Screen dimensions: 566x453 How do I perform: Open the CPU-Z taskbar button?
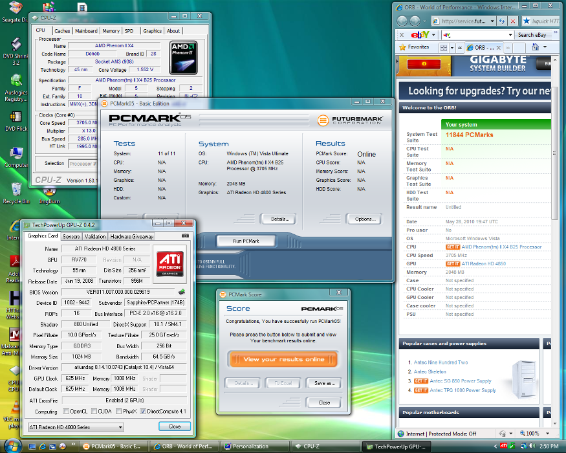(x=325, y=447)
